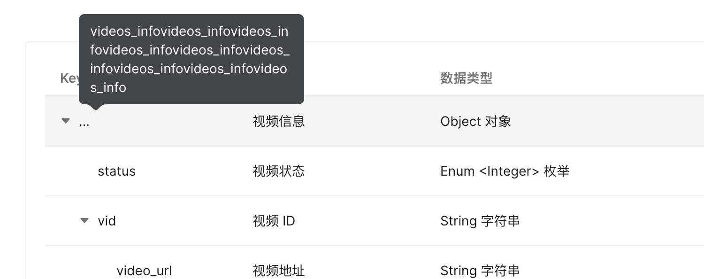Select the Enum Integer 枚举 type label
704x279 pixels.
pos(505,171)
